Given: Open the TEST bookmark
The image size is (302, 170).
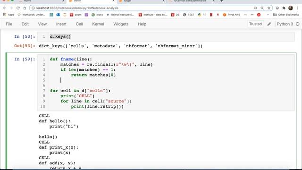Looking at the screenshot, I should (x=189, y=15).
